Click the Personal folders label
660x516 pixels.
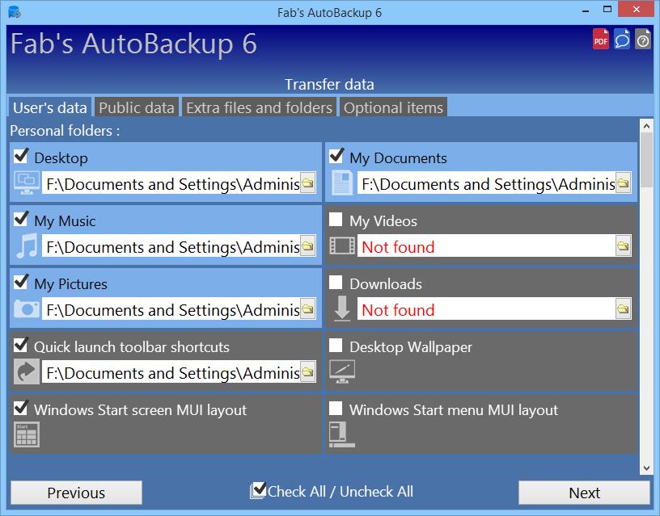pos(65,131)
